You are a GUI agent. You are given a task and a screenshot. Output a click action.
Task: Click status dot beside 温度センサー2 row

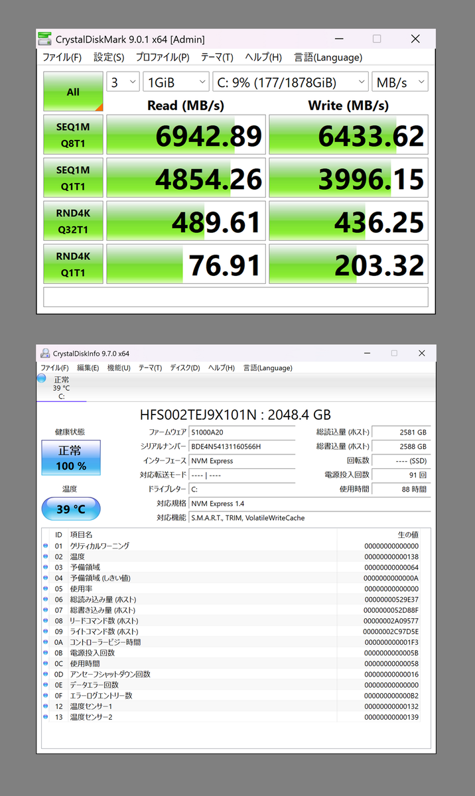(x=46, y=716)
